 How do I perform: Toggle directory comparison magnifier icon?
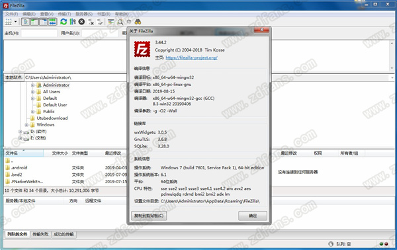tap(120, 22)
